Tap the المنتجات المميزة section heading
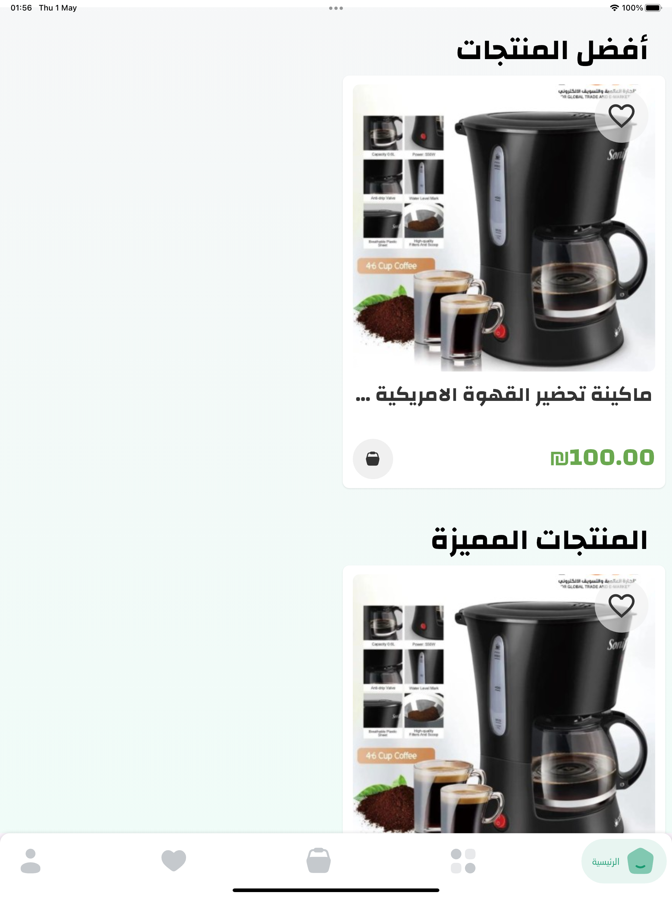Image resolution: width=672 pixels, height=897 pixels. point(539,540)
